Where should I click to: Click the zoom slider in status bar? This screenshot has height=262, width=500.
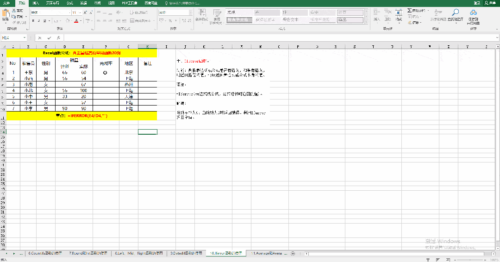point(470,260)
